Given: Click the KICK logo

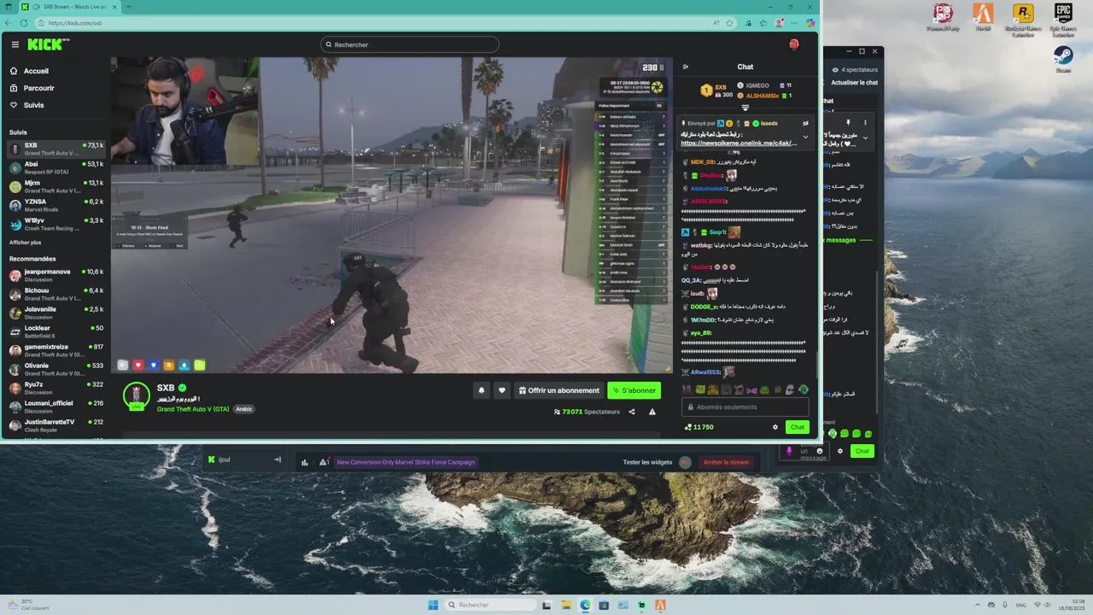Looking at the screenshot, I should click(x=48, y=44).
